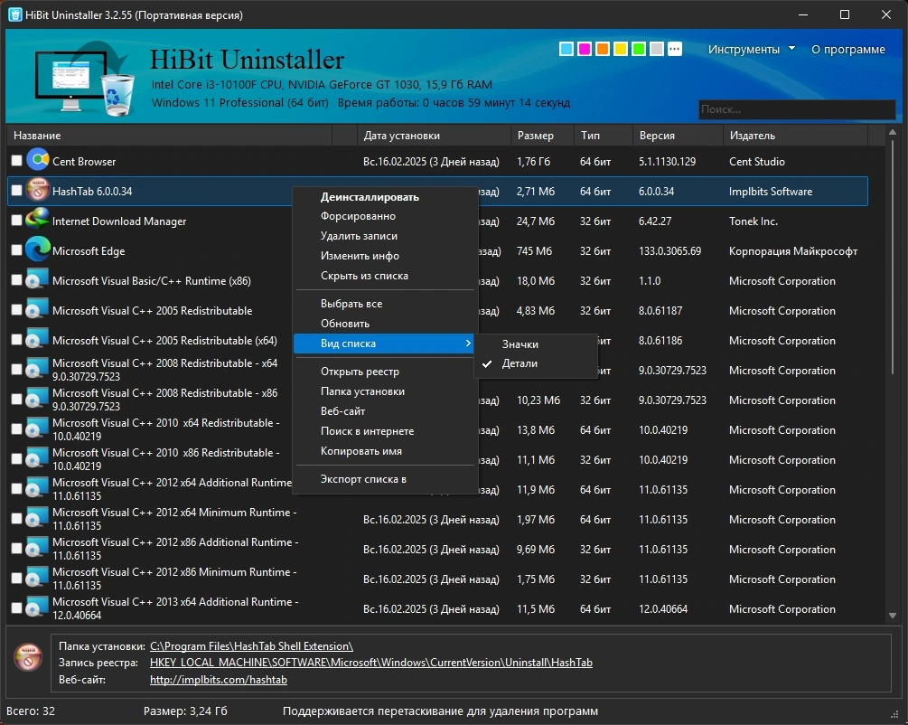The image size is (908, 725).
Task: Choose Поиск в интернете menu entry
Action: coord(384,431)
